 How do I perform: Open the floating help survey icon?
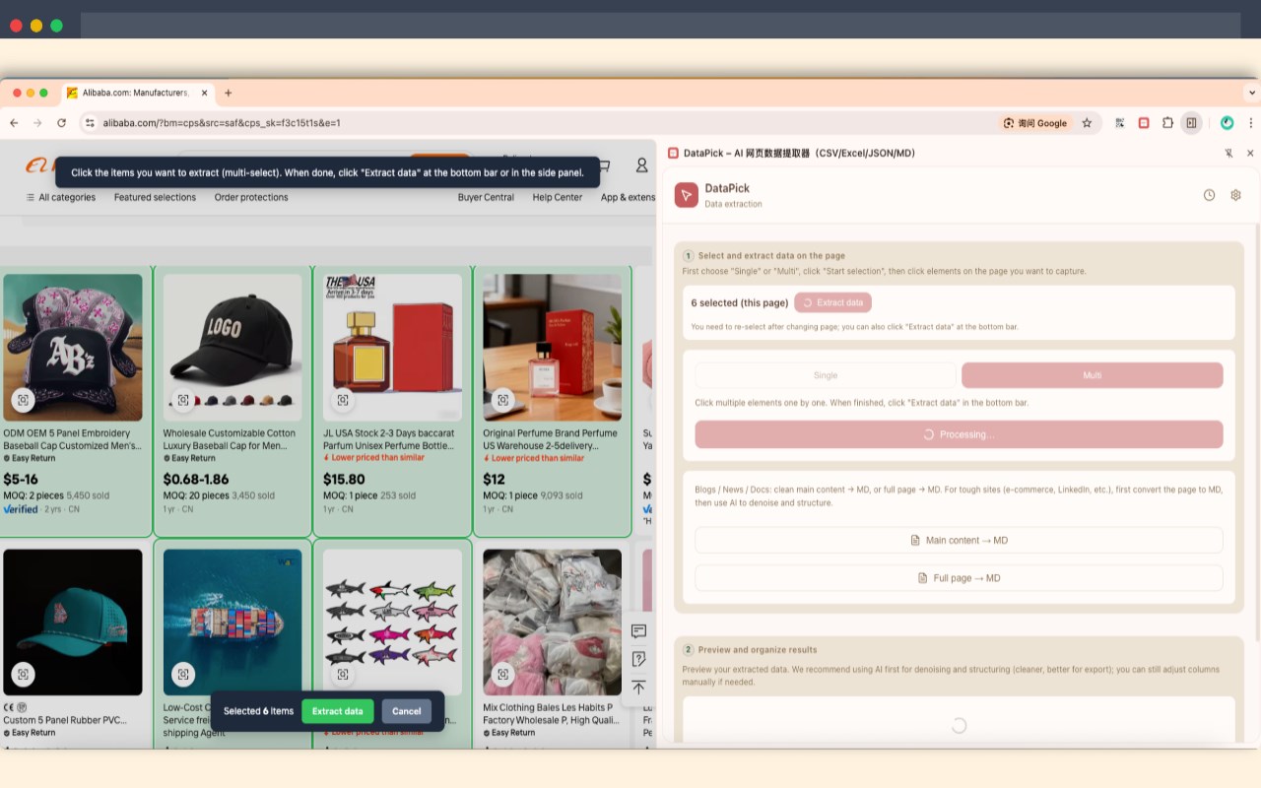pos(638,659)
